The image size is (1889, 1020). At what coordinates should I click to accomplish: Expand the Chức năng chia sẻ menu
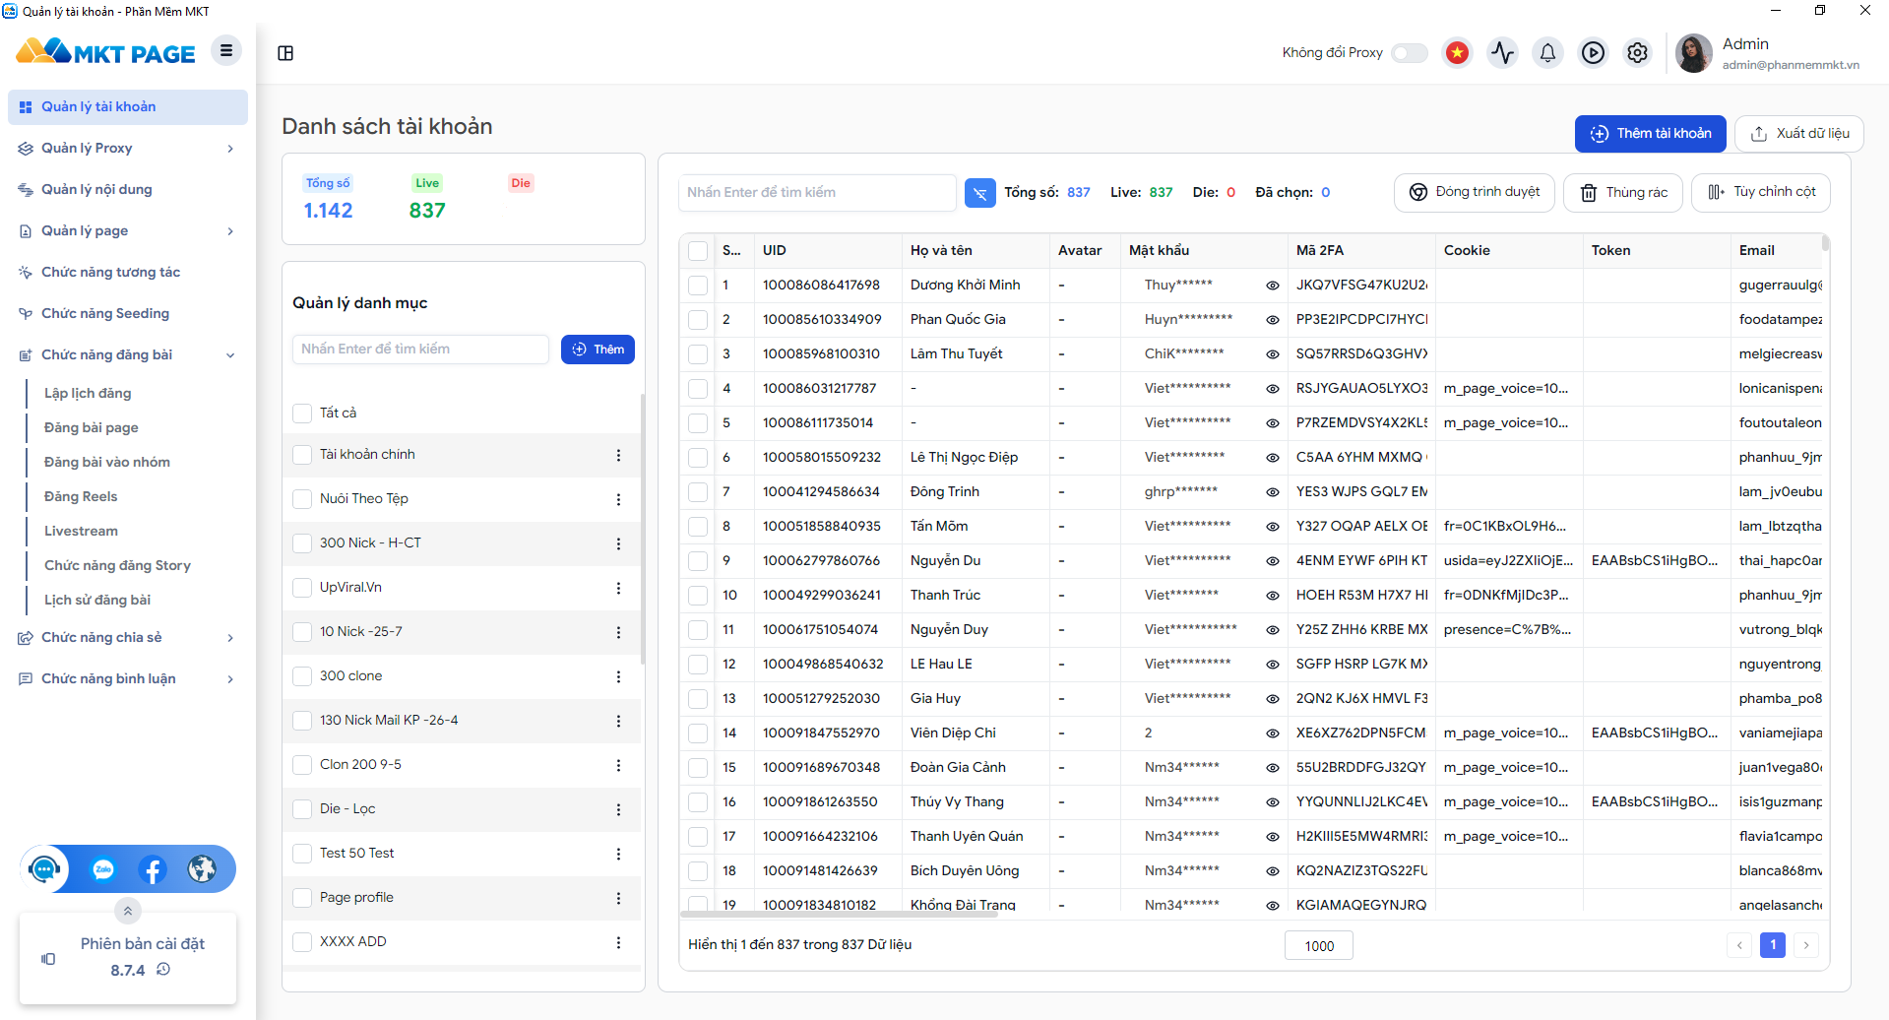point(127,638)
